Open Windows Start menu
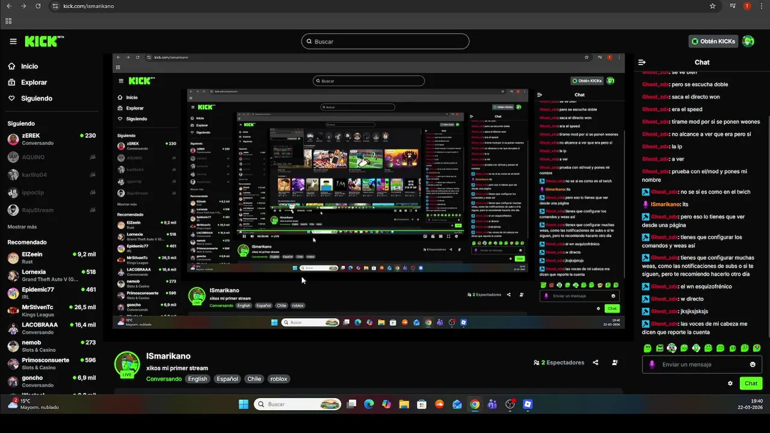This screenshot has width=770, height=433. (244, 404)
